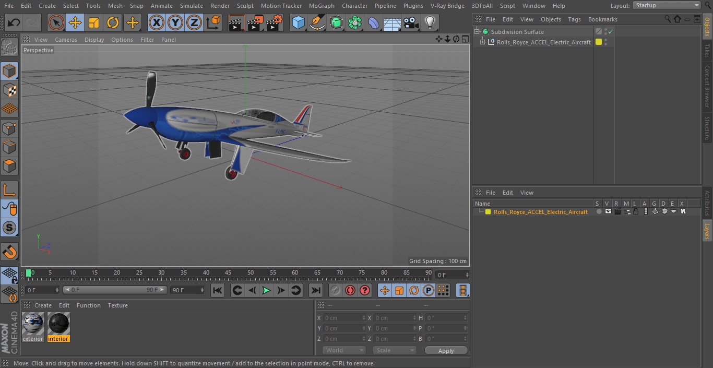Open the Scale mode dropdown
Image resolution: width=713 pixels, height=368 pixels.
click(x=395, y=351)
